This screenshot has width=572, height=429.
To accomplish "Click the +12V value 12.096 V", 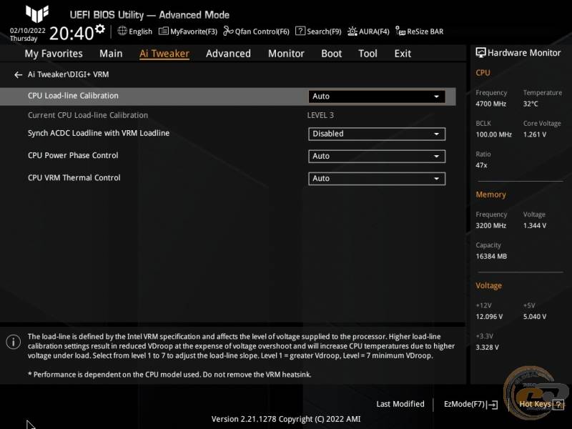I will coord(489,317).
